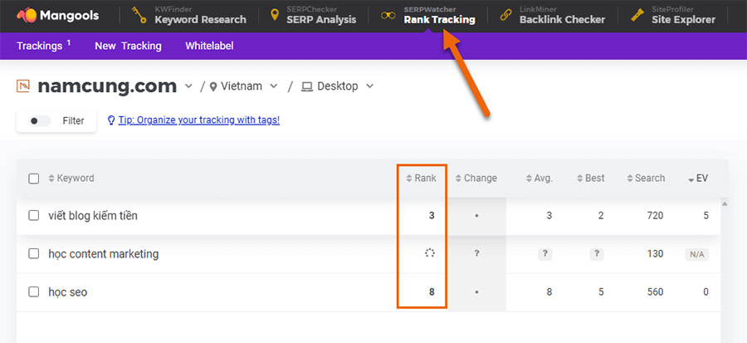Click the Mangools logo icon
This screenshot has width=747, height=343.
26,16
